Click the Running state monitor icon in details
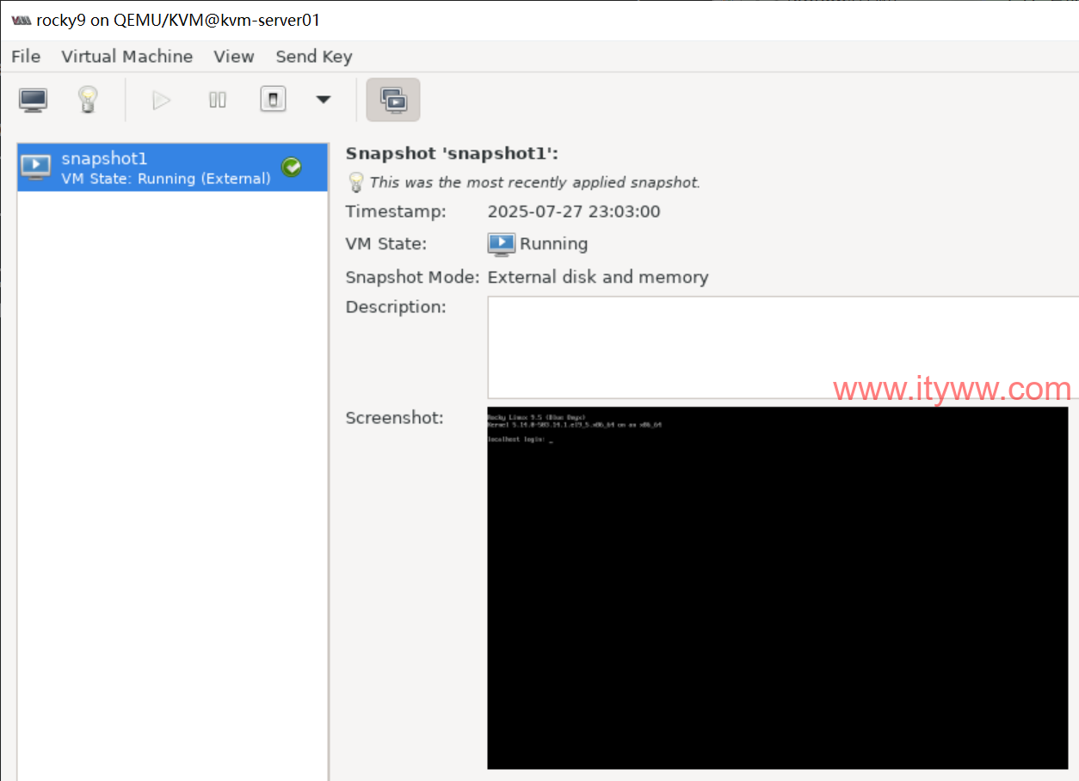 [501, 244]
